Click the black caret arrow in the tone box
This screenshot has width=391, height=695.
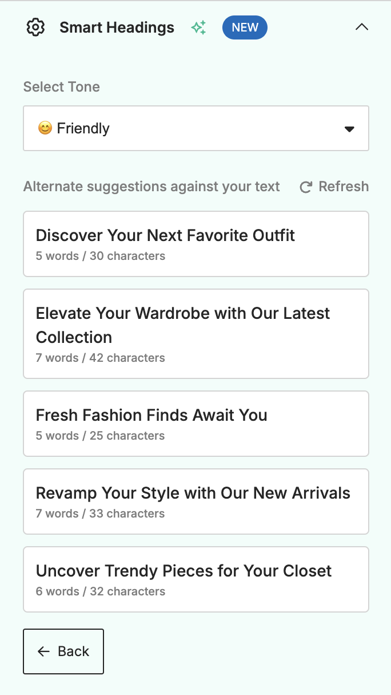(x=349, y=129)
